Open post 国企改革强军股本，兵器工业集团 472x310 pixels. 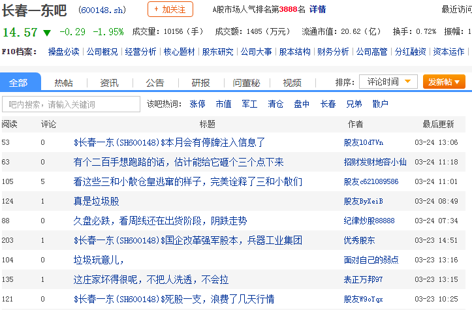[x=188, y=240]
